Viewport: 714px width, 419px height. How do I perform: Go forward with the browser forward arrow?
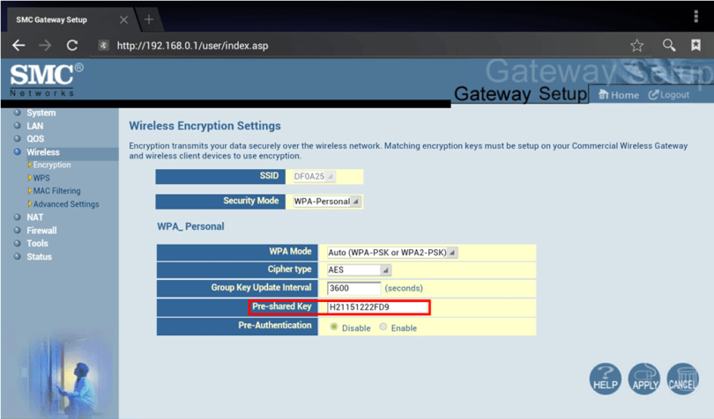tap(45, 45)
